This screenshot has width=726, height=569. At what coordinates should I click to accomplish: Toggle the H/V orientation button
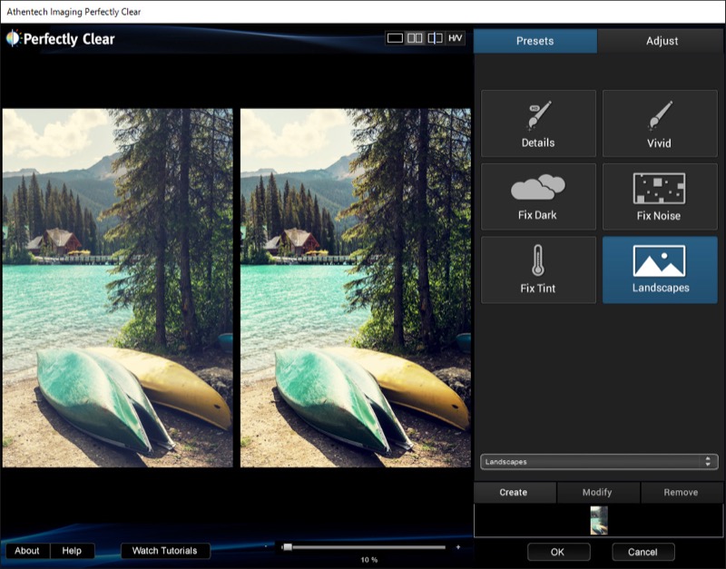456,38
